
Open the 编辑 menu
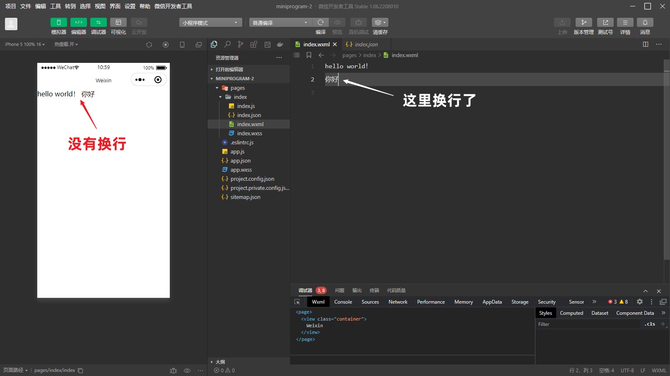40,6
